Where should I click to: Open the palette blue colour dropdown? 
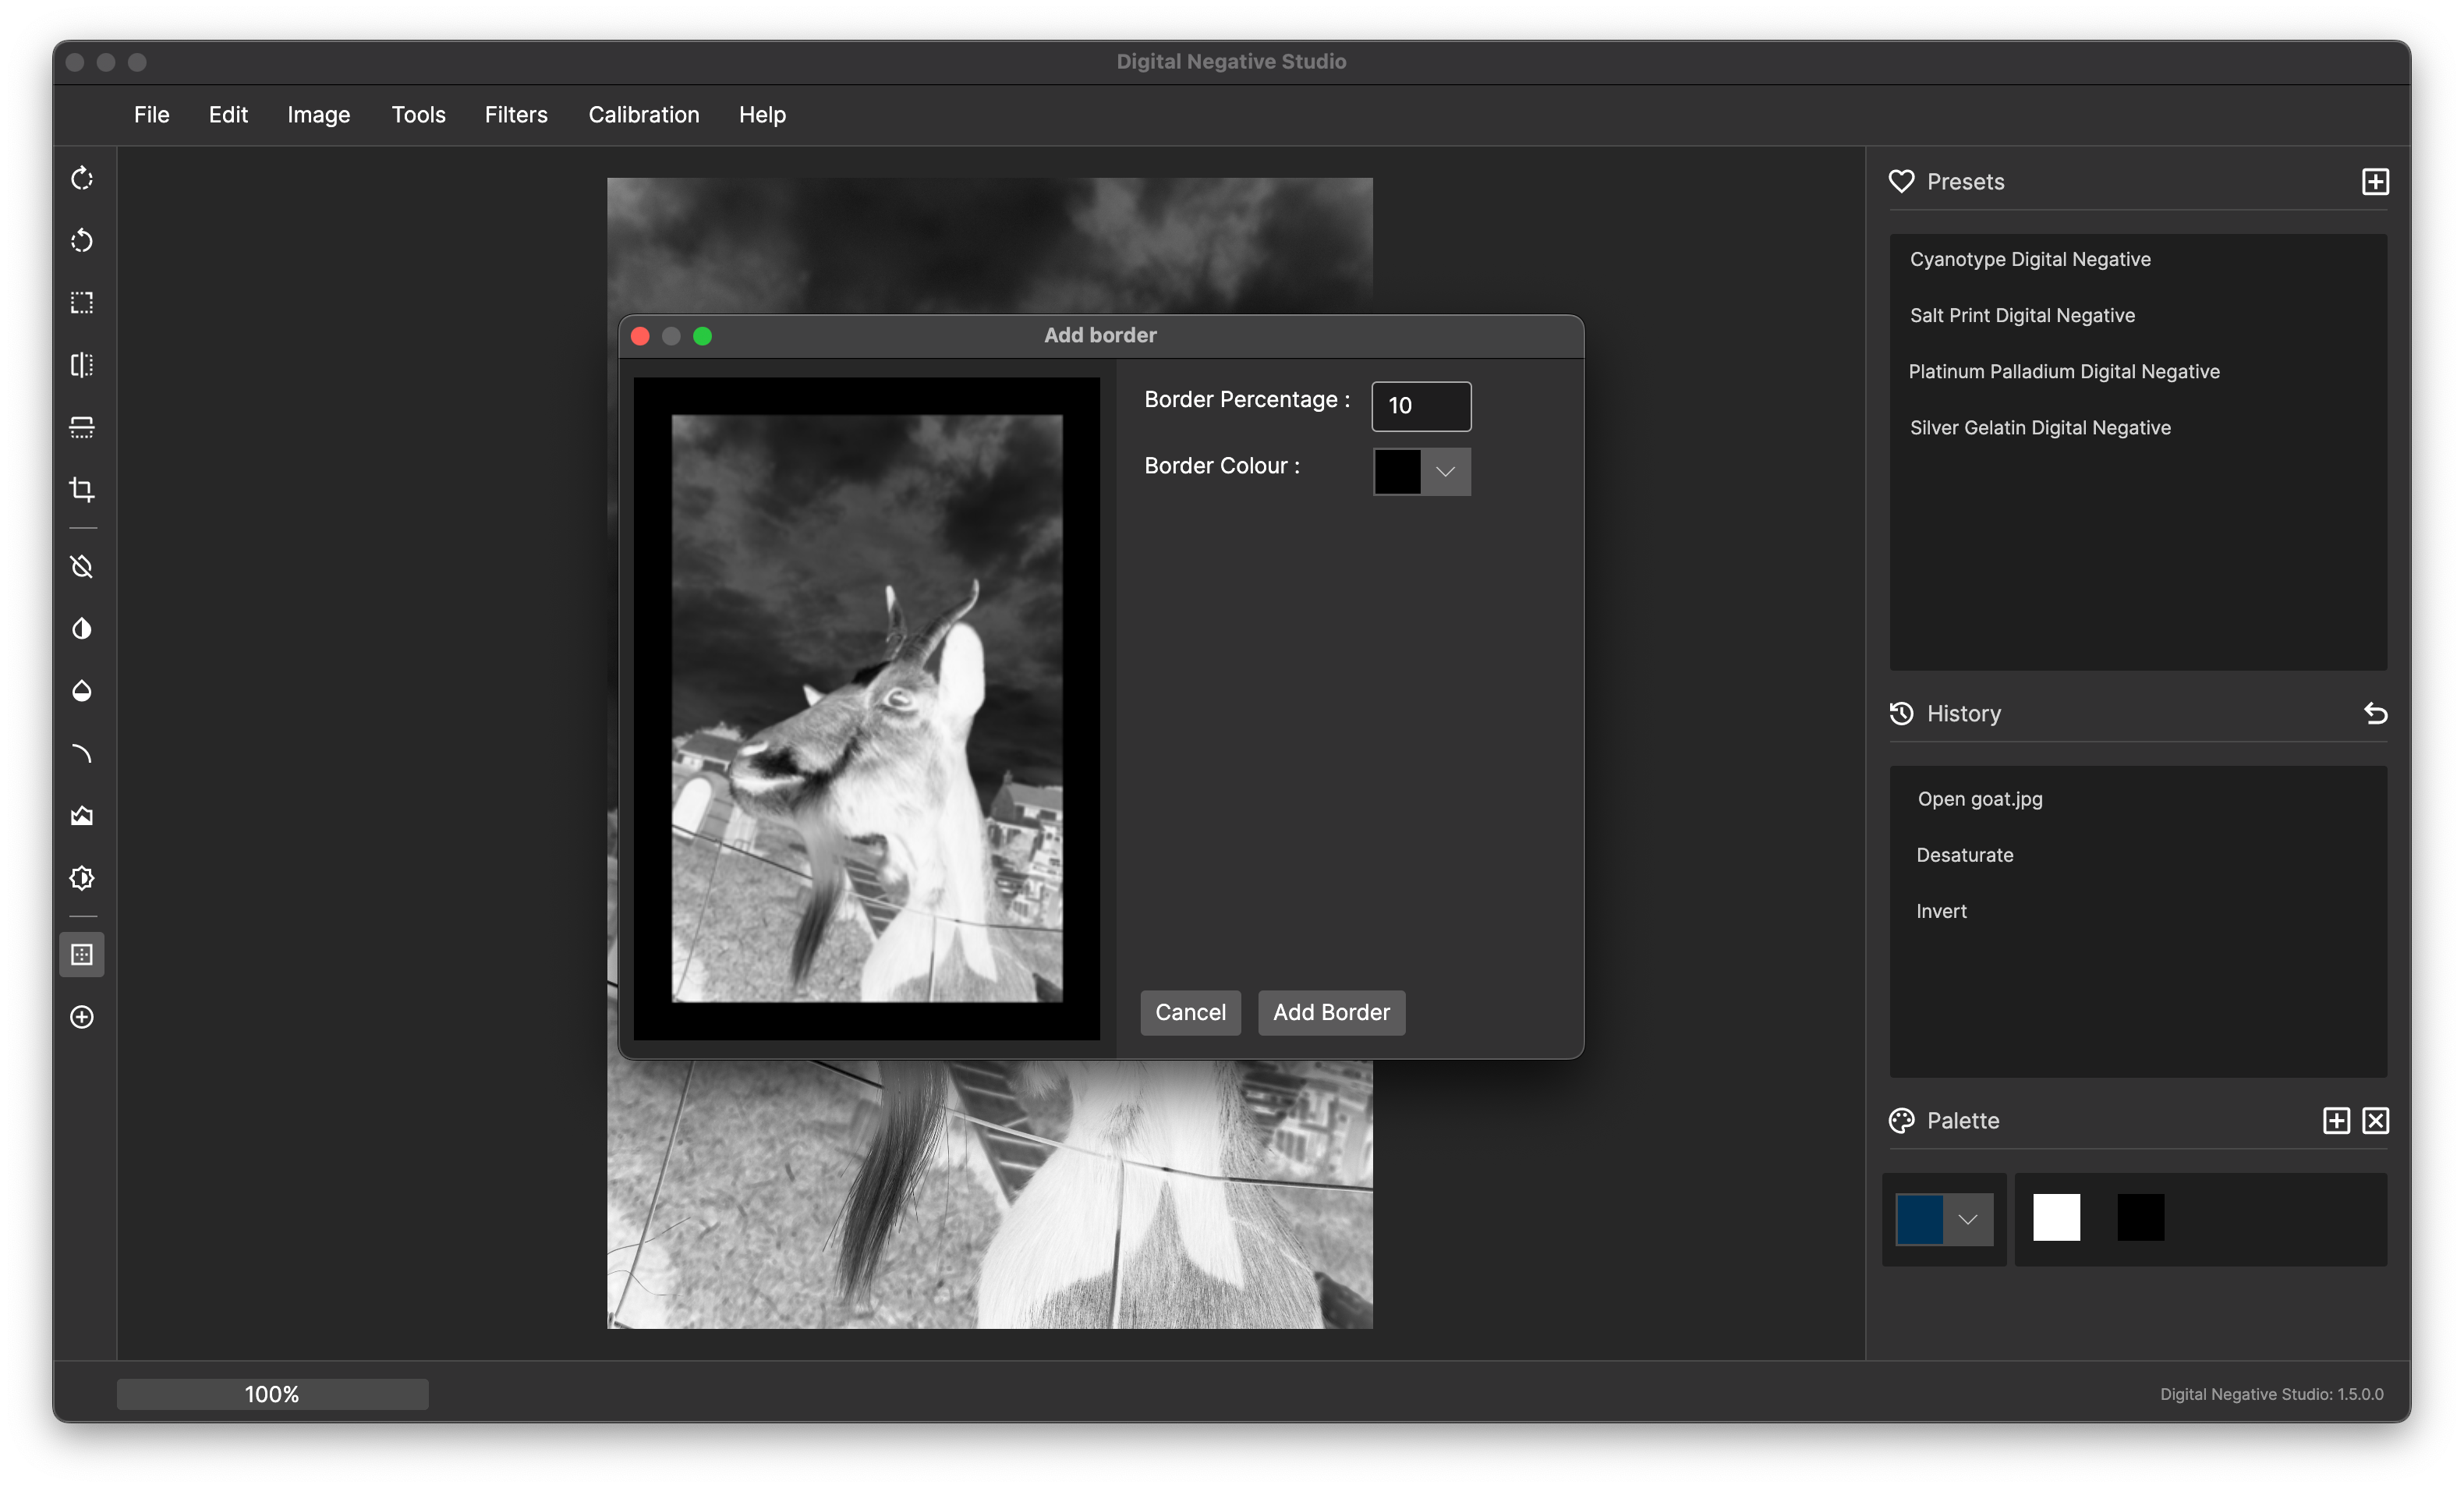1967,1219
